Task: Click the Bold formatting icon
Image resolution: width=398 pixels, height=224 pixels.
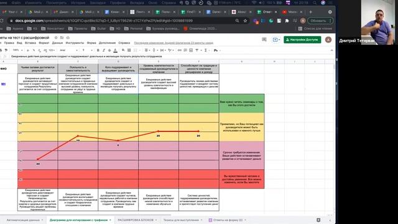Action: click(98, 50)
